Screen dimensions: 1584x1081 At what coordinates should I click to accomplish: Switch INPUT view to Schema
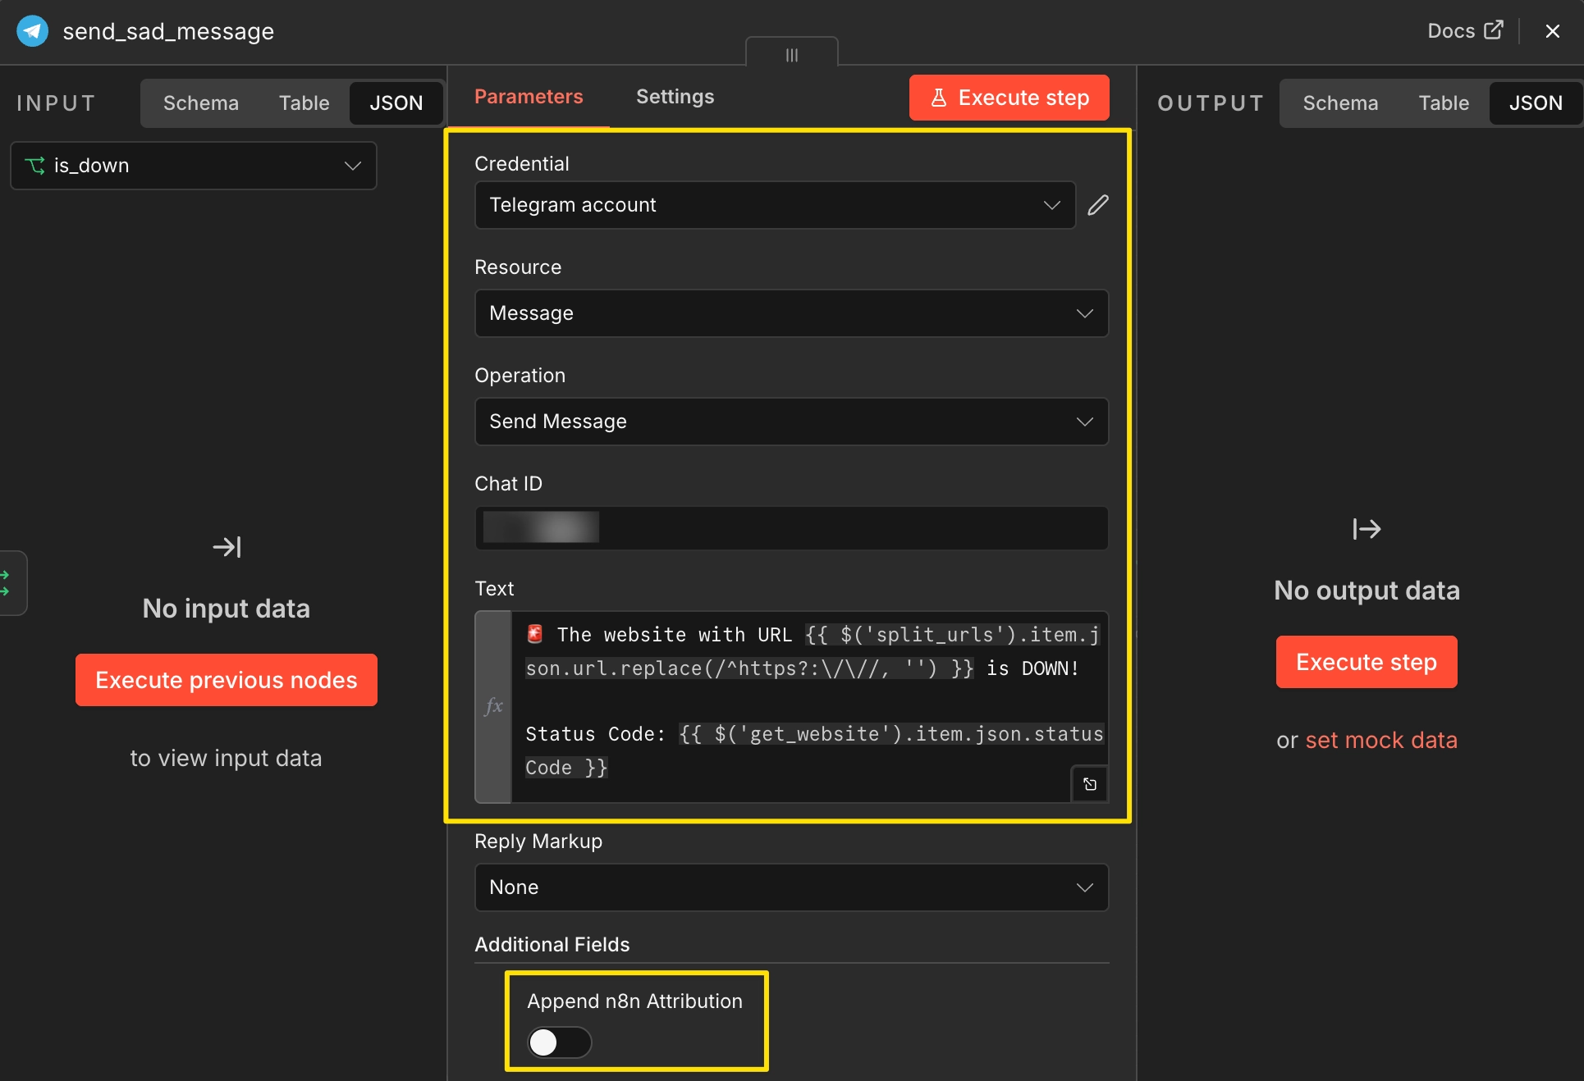201,103
